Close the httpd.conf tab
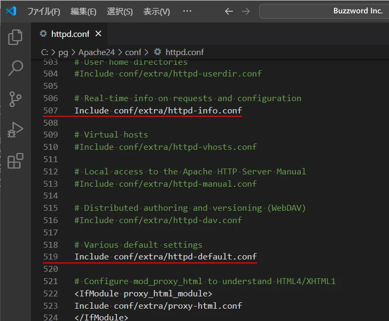The width and height of the screenshot is (389, 321). (x=98, y=34)
